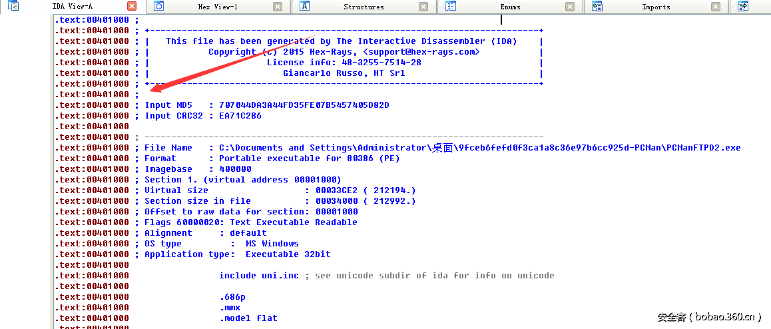The image size is (771, 329).
Task: Close the IDA View-A tab
Action: point(132,7)
